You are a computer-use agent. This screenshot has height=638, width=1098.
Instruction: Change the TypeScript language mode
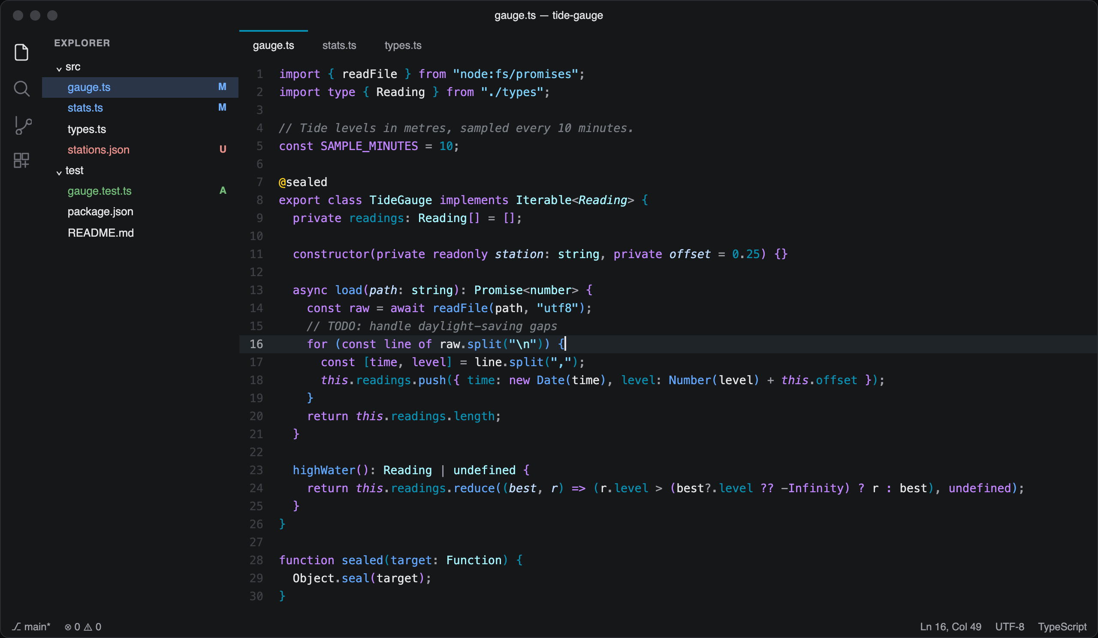pyautogui.click(x=1062, y=626)
